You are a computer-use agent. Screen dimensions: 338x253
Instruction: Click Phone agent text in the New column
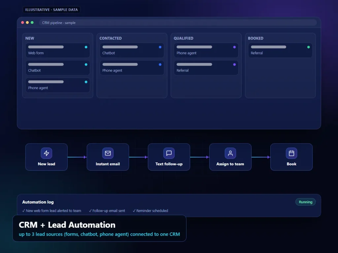pos(38,88)
